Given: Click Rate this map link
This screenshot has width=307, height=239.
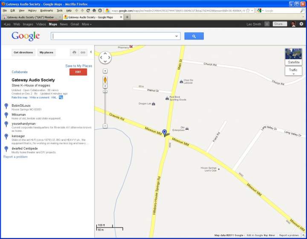Looking at the screenshot, I should click(x=19, y=97).
